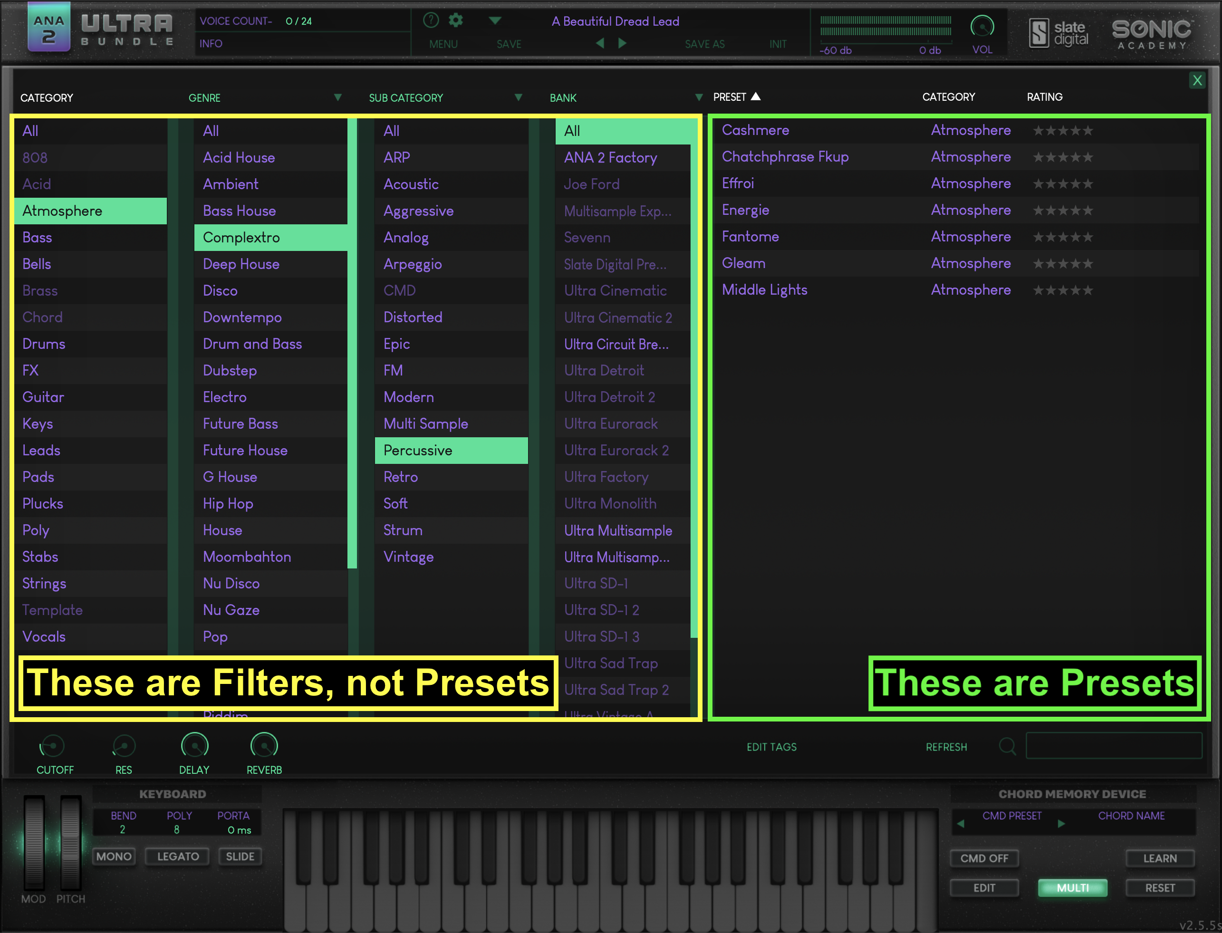This screenshot has height=933, width=1222.
Task: Toggle the MONO button
Action: point(114,856)
